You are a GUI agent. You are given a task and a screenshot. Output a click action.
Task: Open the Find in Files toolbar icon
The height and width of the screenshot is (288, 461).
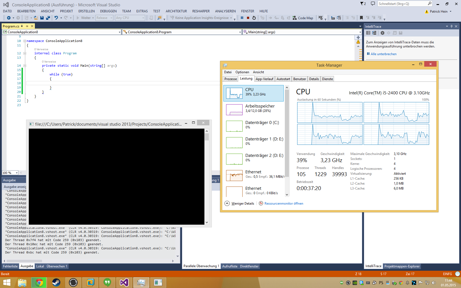tap(159, 18)
